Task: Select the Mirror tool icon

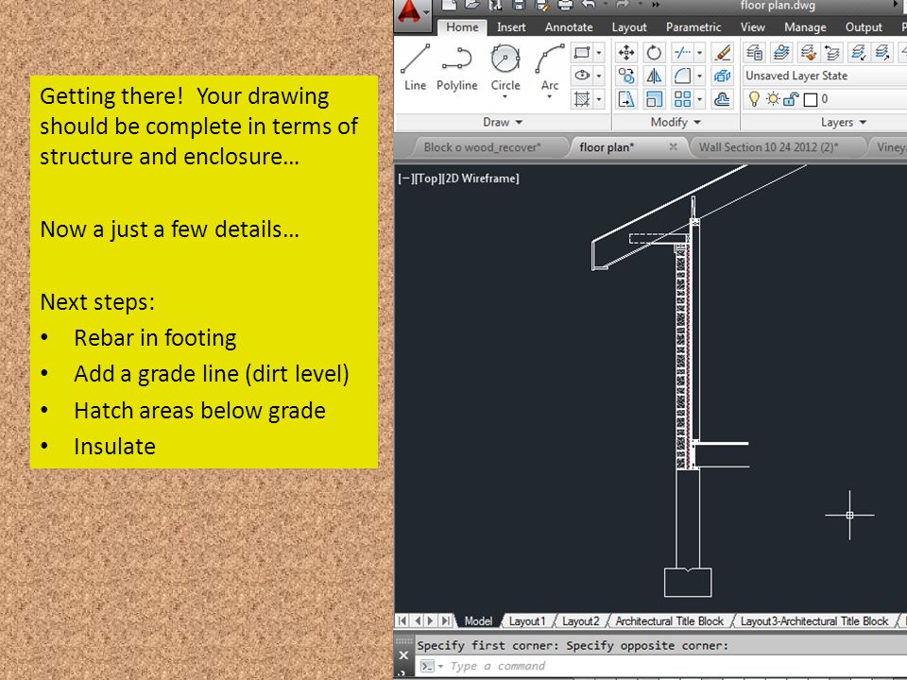Action: point(654,76)
